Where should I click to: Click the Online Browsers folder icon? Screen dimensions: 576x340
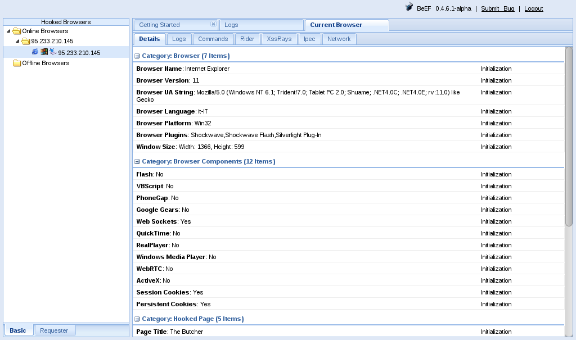(16, 31)
